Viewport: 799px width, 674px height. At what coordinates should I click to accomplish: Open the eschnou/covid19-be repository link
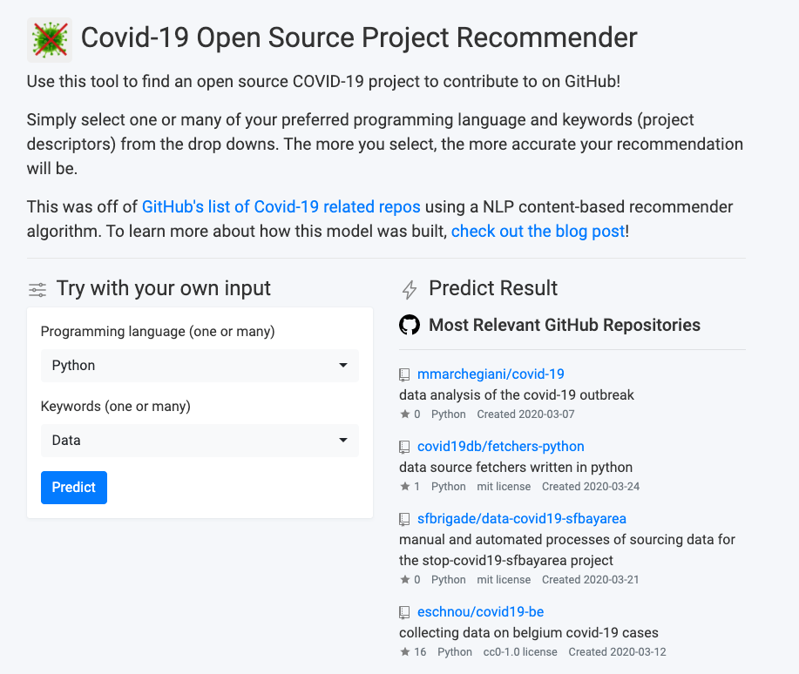[480, 611]
